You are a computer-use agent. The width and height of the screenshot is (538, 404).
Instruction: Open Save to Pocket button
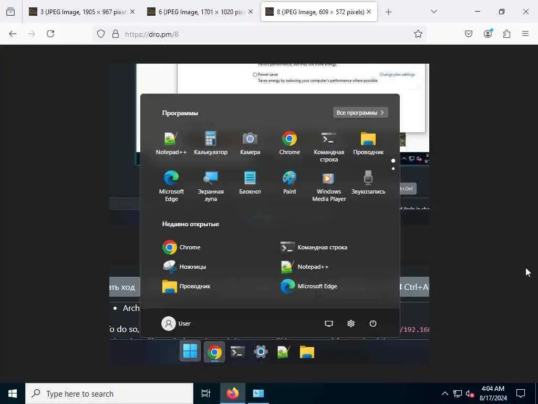[x=469, y=34]
